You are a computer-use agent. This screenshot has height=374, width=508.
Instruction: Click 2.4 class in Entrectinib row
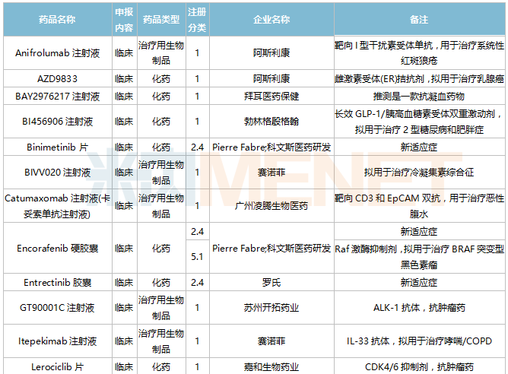click(x=197, y=282)
